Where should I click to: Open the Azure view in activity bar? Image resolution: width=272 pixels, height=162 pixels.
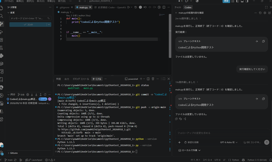[x=2, y=111]
